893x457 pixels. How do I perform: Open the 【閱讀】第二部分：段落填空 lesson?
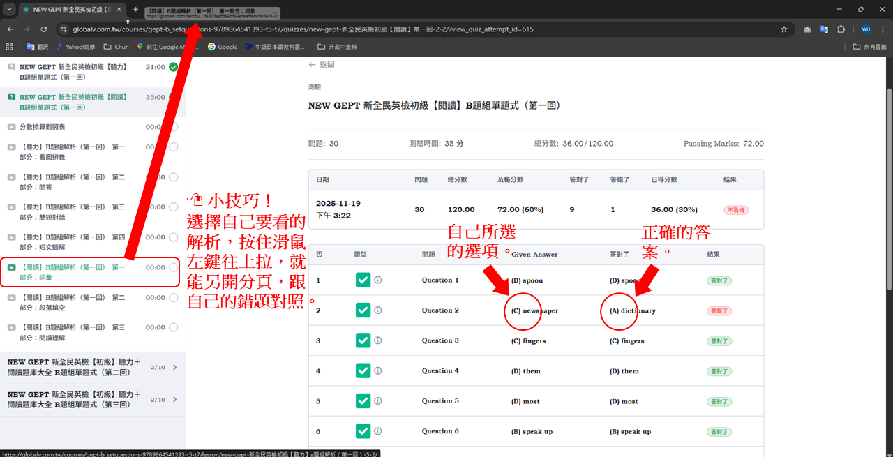coord(73,302)
